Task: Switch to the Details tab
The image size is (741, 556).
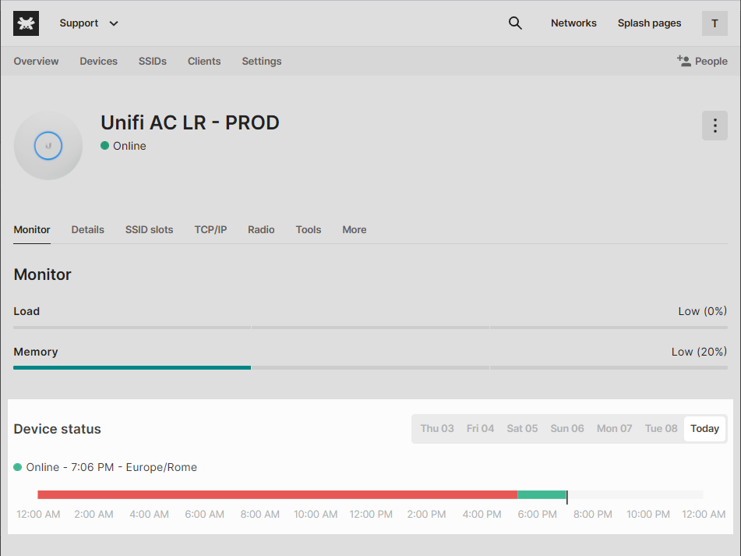Action: (x=87, y=230)
